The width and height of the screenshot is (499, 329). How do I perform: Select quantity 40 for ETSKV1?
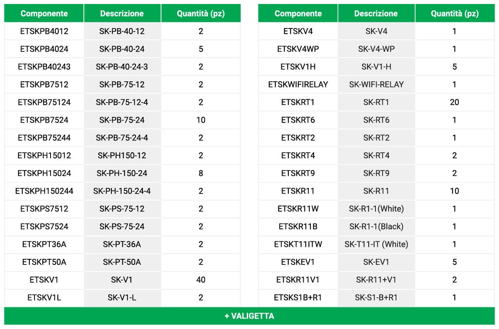pyautogui.click(x=201, y=280)
